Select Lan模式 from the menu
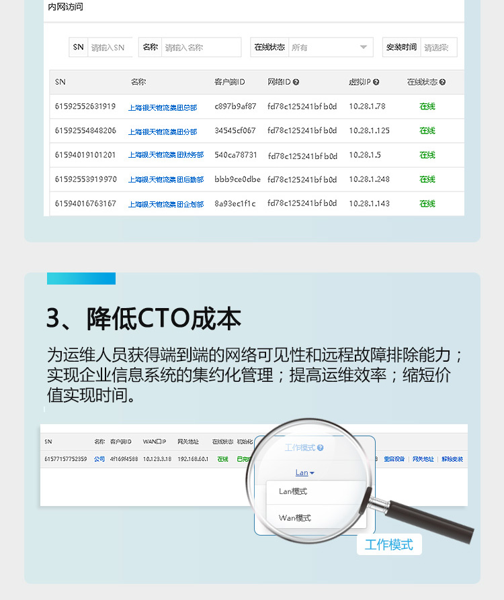This screenshot has height=600, width=504. pos(293,492)
